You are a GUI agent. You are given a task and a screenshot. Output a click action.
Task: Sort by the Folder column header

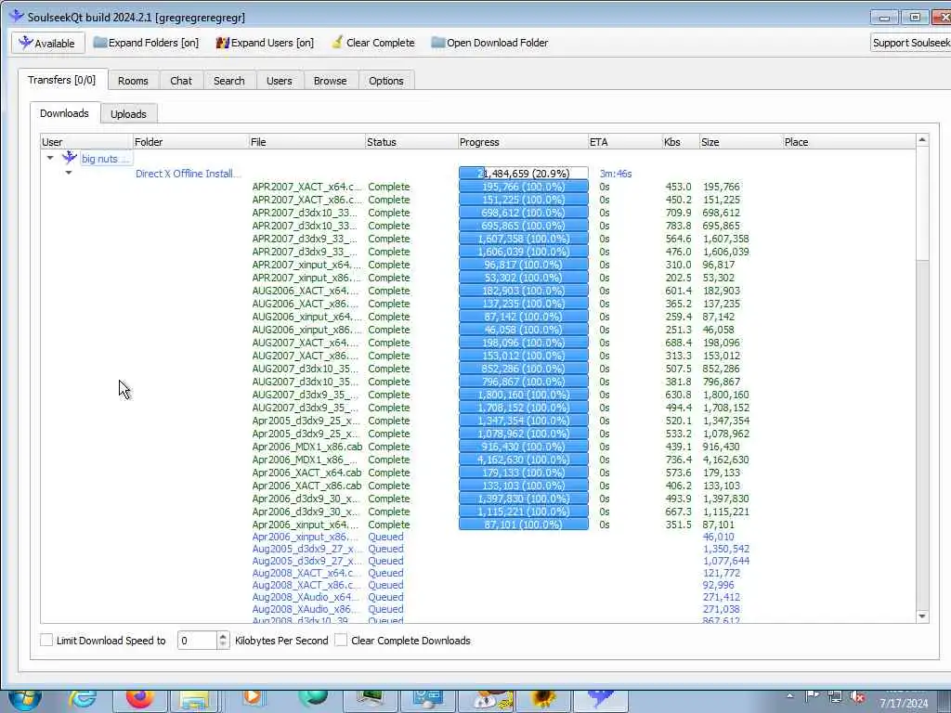point(190,142)
